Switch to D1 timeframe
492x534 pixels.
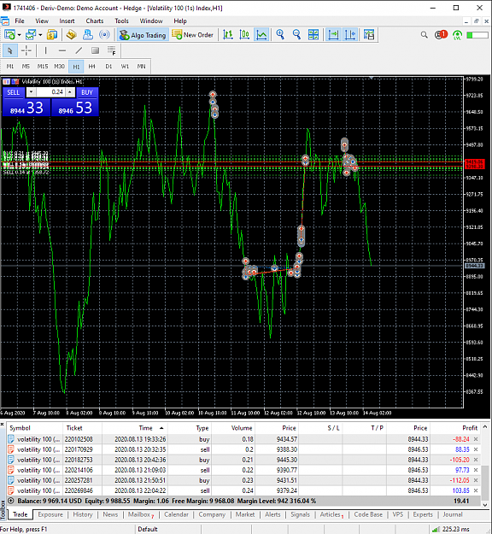(108, 67)
